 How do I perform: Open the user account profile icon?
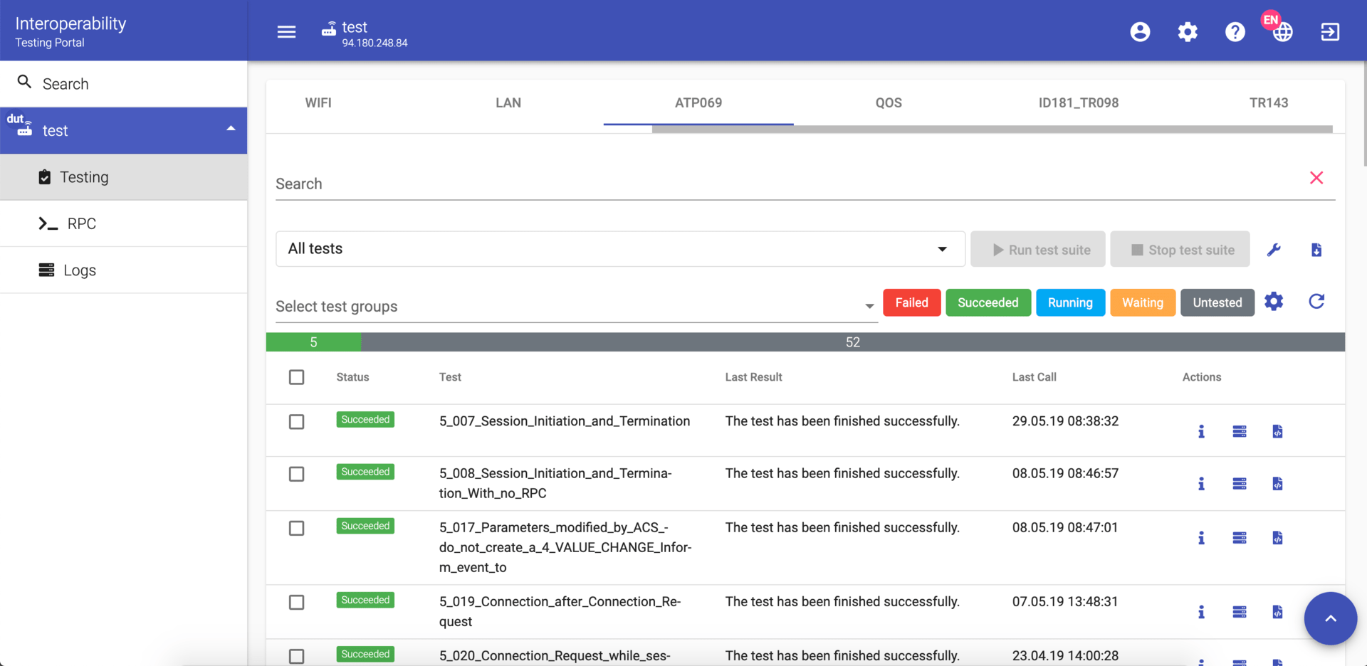pos(1140,32)
